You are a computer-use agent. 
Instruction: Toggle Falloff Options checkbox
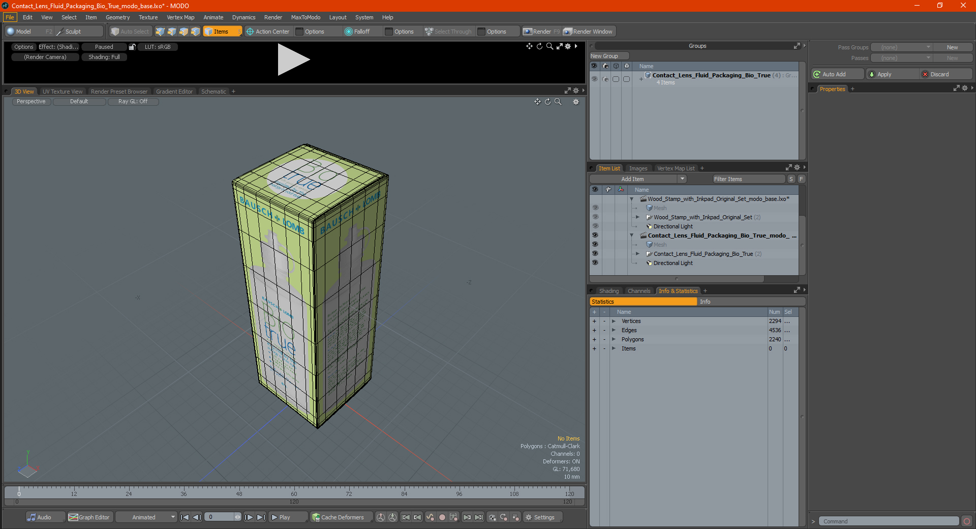tap(389, 32)
